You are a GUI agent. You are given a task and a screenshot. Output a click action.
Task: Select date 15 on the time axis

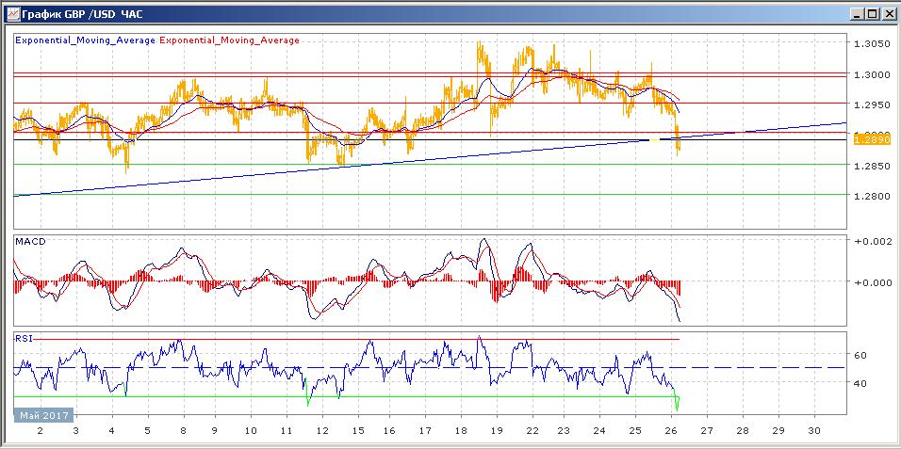358,430
